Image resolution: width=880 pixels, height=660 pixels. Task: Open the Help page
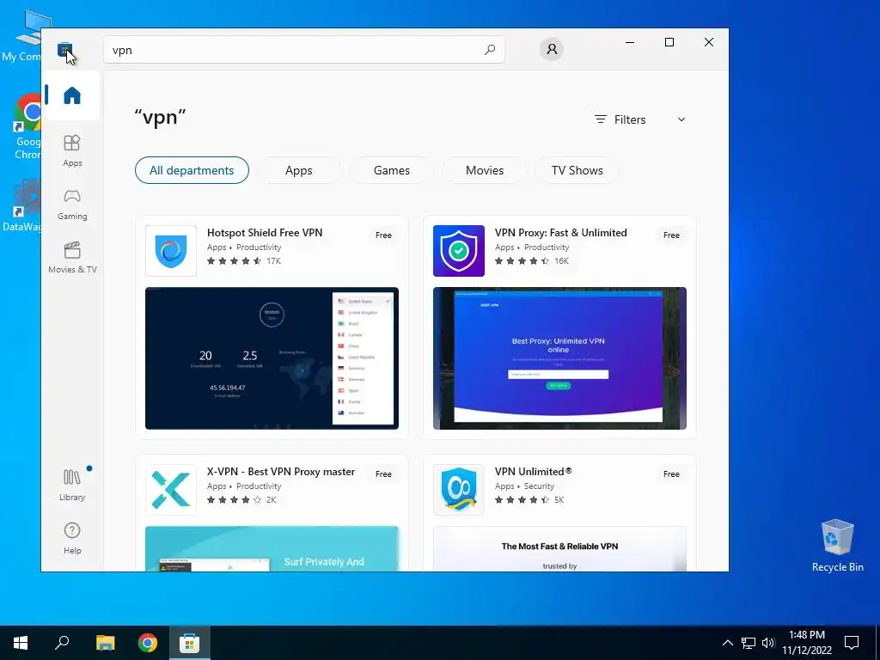tap(72, 538)
